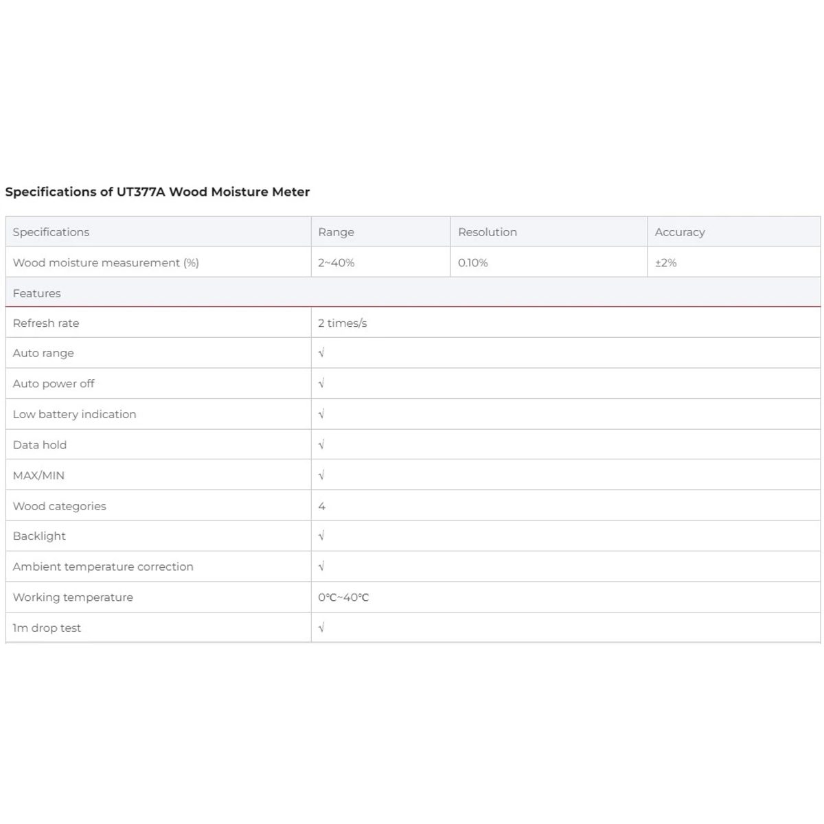Click the 0.10% resolution value
The image size is (824, 824).
[x=473, y=262]
